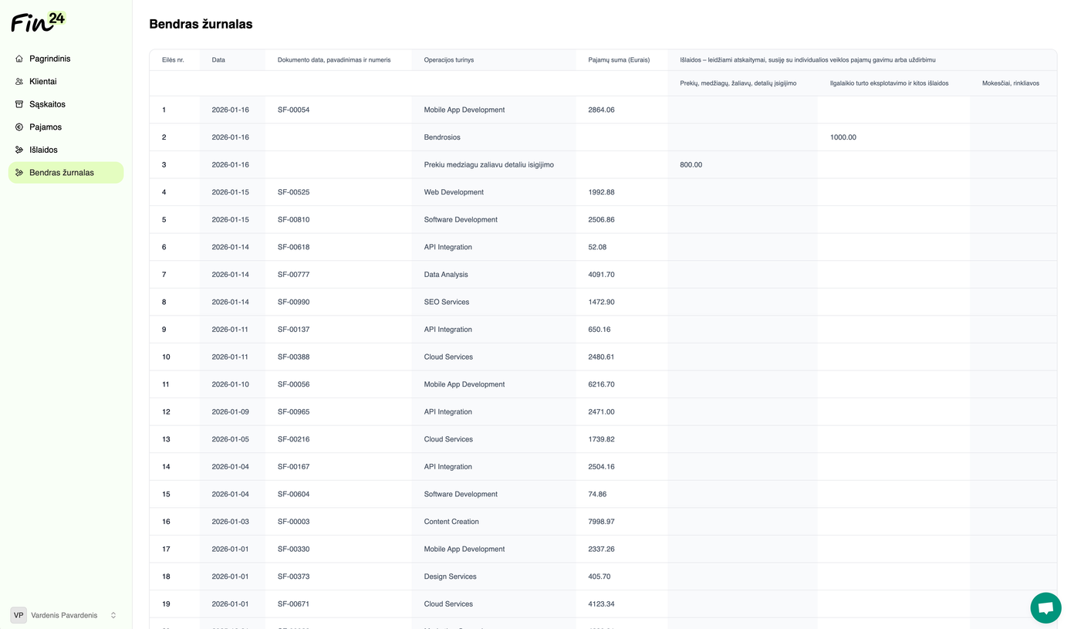The width and height of the screenshot is (1074, 629).
Task: Click the people icon beside Klientai
Action: click(19, 81)
